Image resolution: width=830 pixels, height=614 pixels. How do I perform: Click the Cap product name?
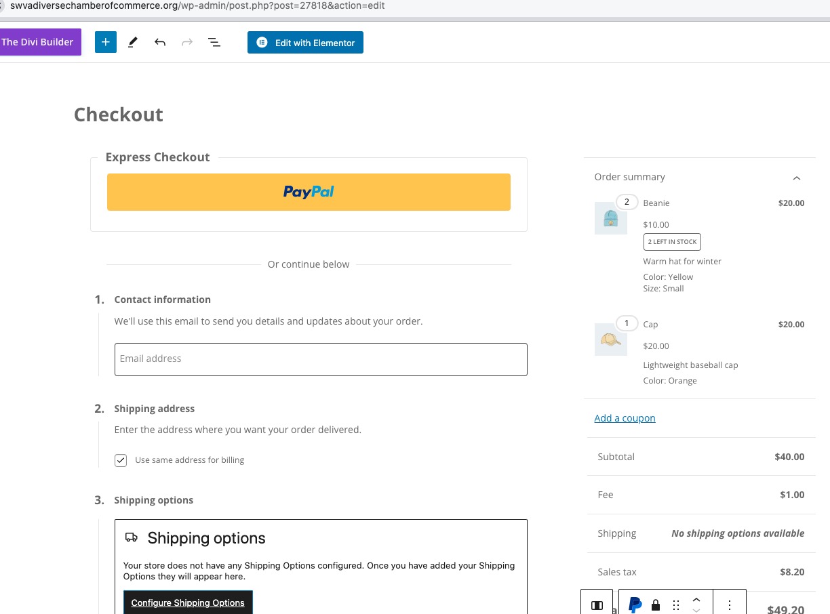click(x=650, y=325)
